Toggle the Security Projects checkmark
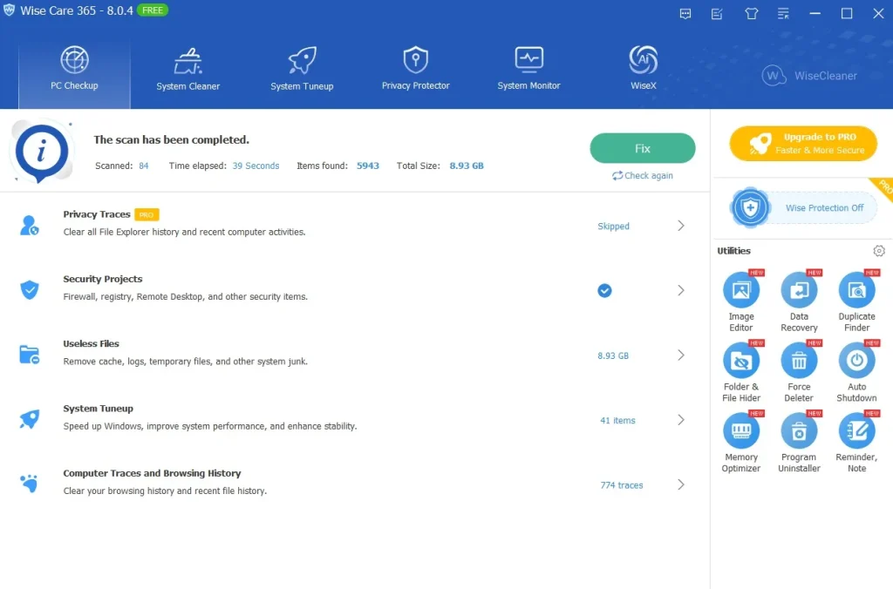893x589 pixels. click(x=604, y=291)
